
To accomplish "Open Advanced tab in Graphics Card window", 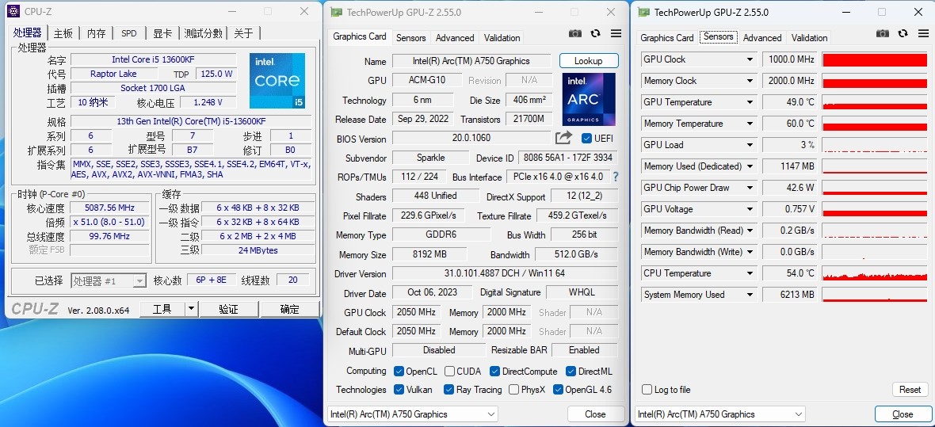I will coord(455,37).
